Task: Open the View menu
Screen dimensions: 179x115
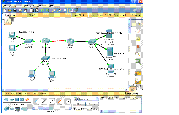Action: coord(26,5)
